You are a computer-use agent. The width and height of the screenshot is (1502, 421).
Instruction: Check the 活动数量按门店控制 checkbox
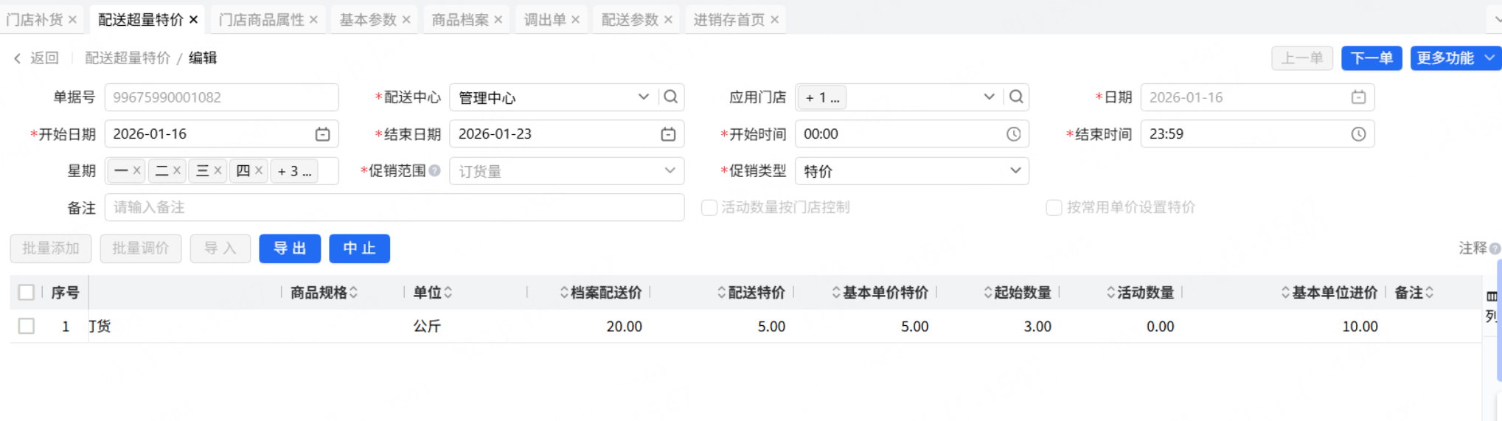point(709,208)
